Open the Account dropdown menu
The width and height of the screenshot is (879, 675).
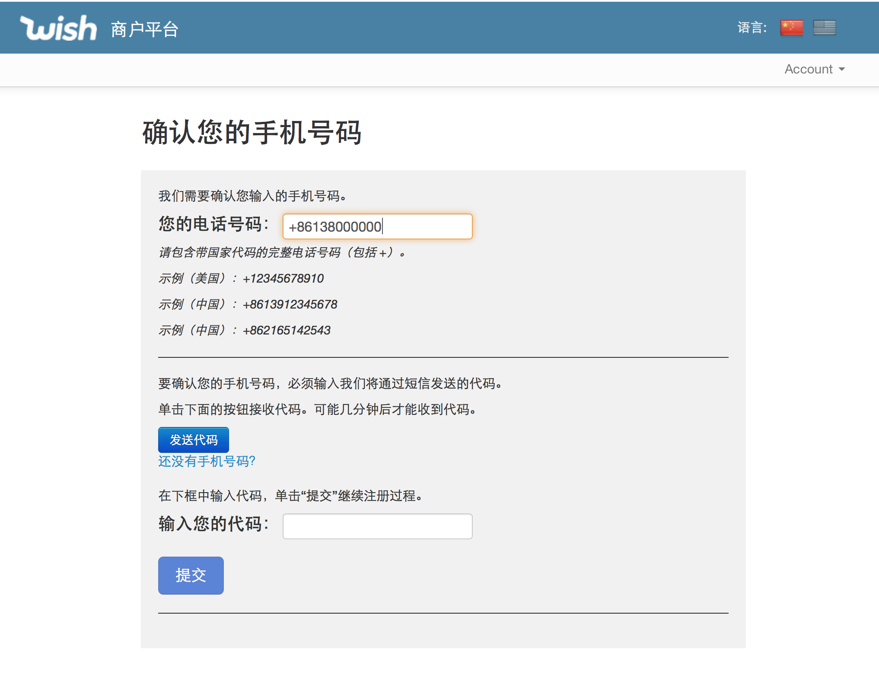[x=815, y=69]
